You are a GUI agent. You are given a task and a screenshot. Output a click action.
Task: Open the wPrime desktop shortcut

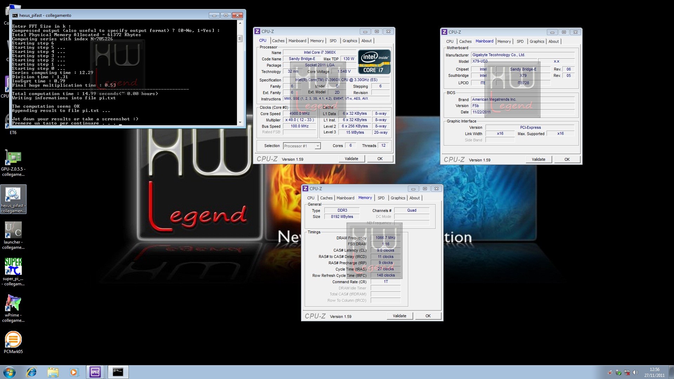13,309
